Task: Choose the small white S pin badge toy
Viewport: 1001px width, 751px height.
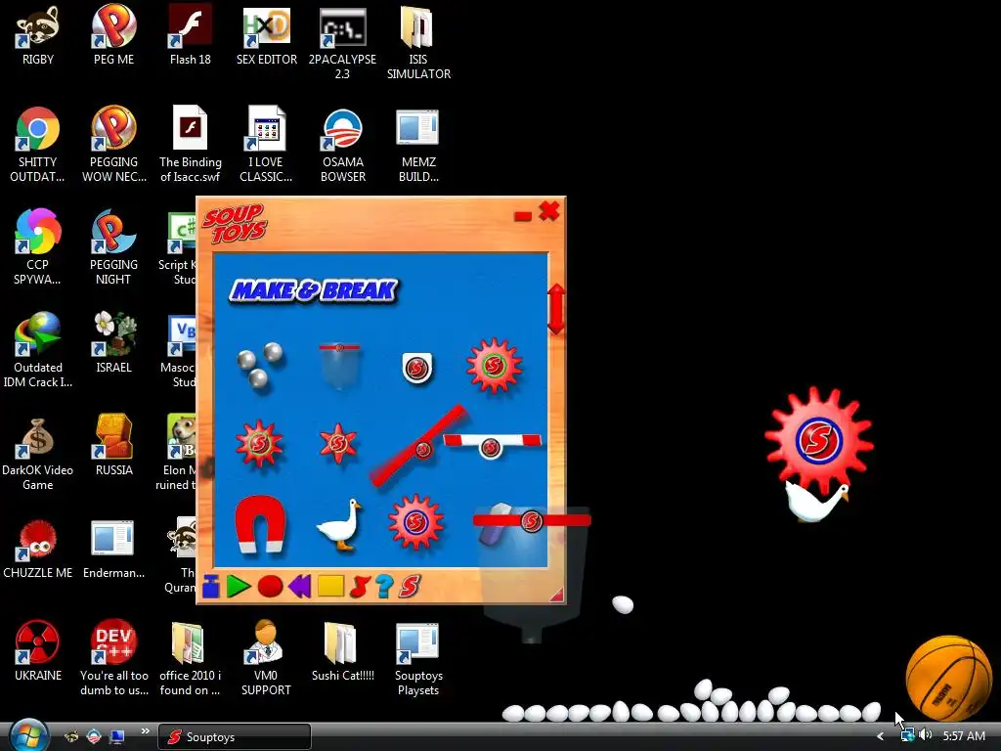Action: pyautogui.click(x=416, y=368)
